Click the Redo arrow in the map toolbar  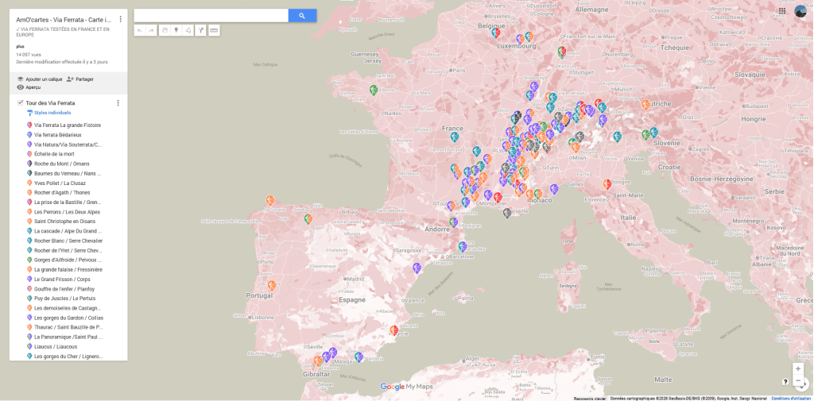point(151,31)
